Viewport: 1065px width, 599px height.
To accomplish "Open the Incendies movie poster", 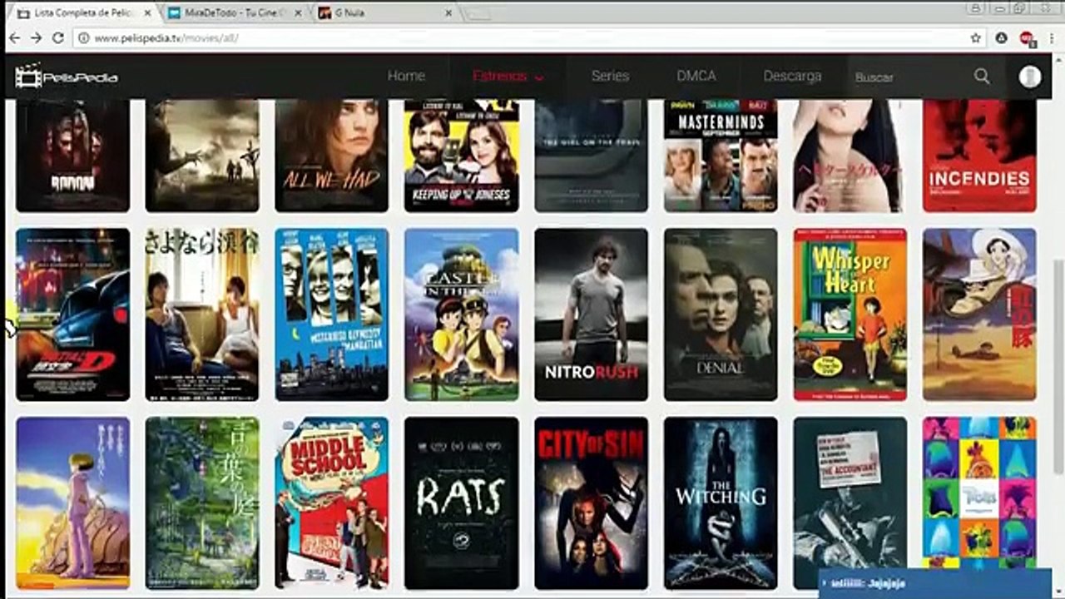I will coord(979,156).
